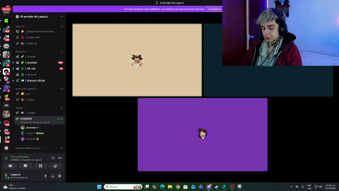Disconnect from the voice channel
Viewport: 339px width, 191px height.
[x=60, y=158]
